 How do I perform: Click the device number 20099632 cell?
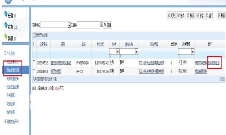coord(43,63)
